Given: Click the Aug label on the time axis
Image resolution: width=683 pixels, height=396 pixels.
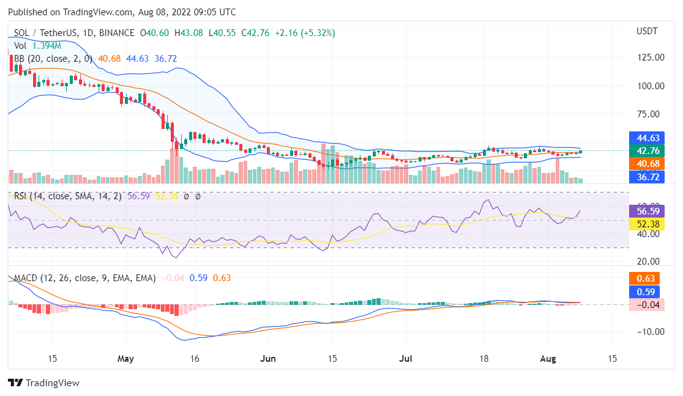Looking at the screenshot, I should pos(549,359).
